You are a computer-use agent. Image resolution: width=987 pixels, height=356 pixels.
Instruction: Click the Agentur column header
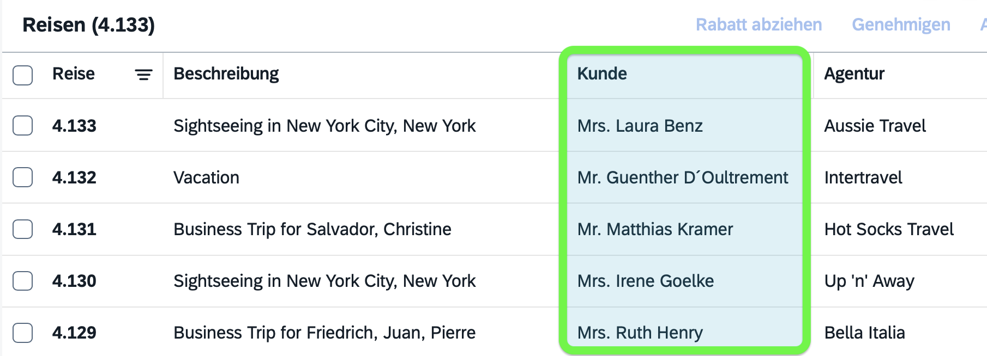pos(855,73)
